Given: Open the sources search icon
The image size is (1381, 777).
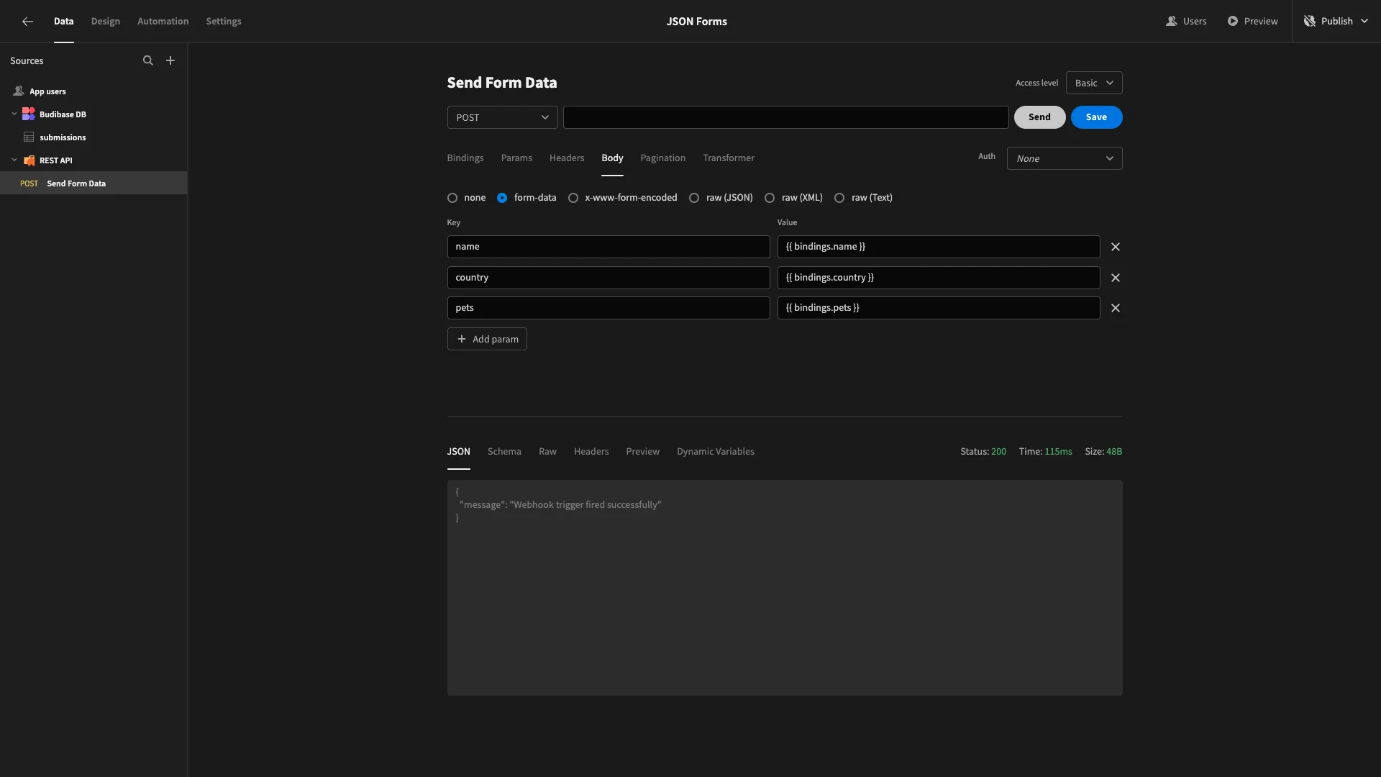Looking at the screenshot, I should pos(148,60).
